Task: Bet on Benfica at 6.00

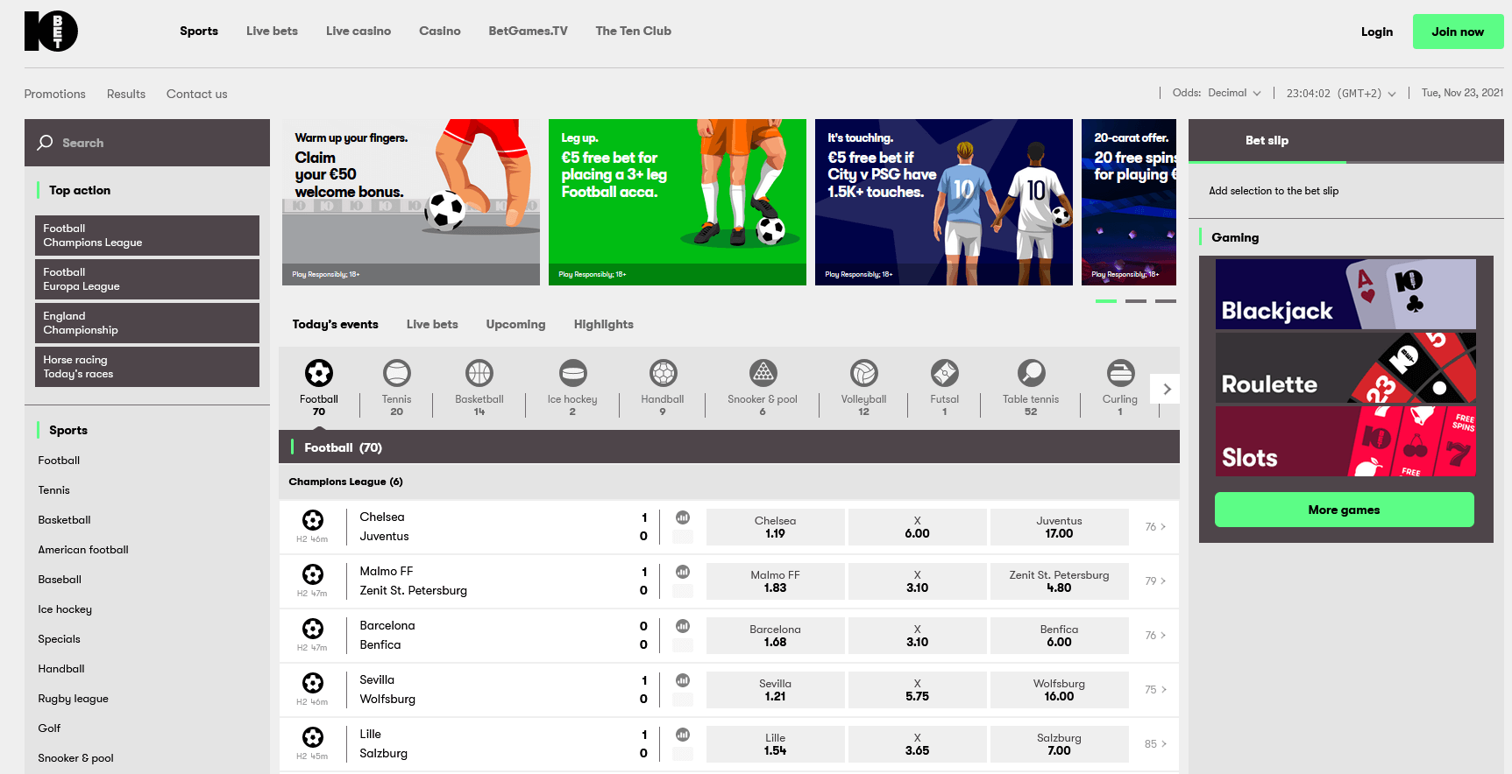Action: [x=1060, y=636]
